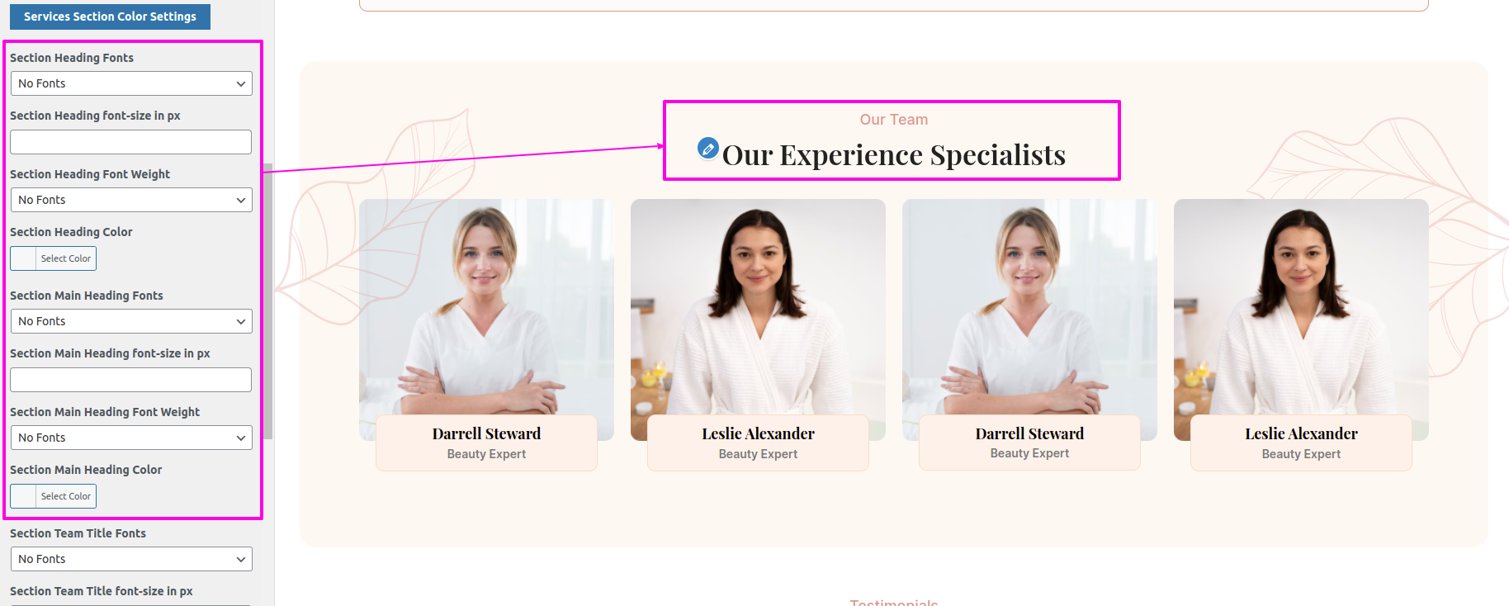The width and height of the screenshot is (1509, 606).
Task: Click the first Darrell Steward team photo
Action: click(x=486, y=307)
